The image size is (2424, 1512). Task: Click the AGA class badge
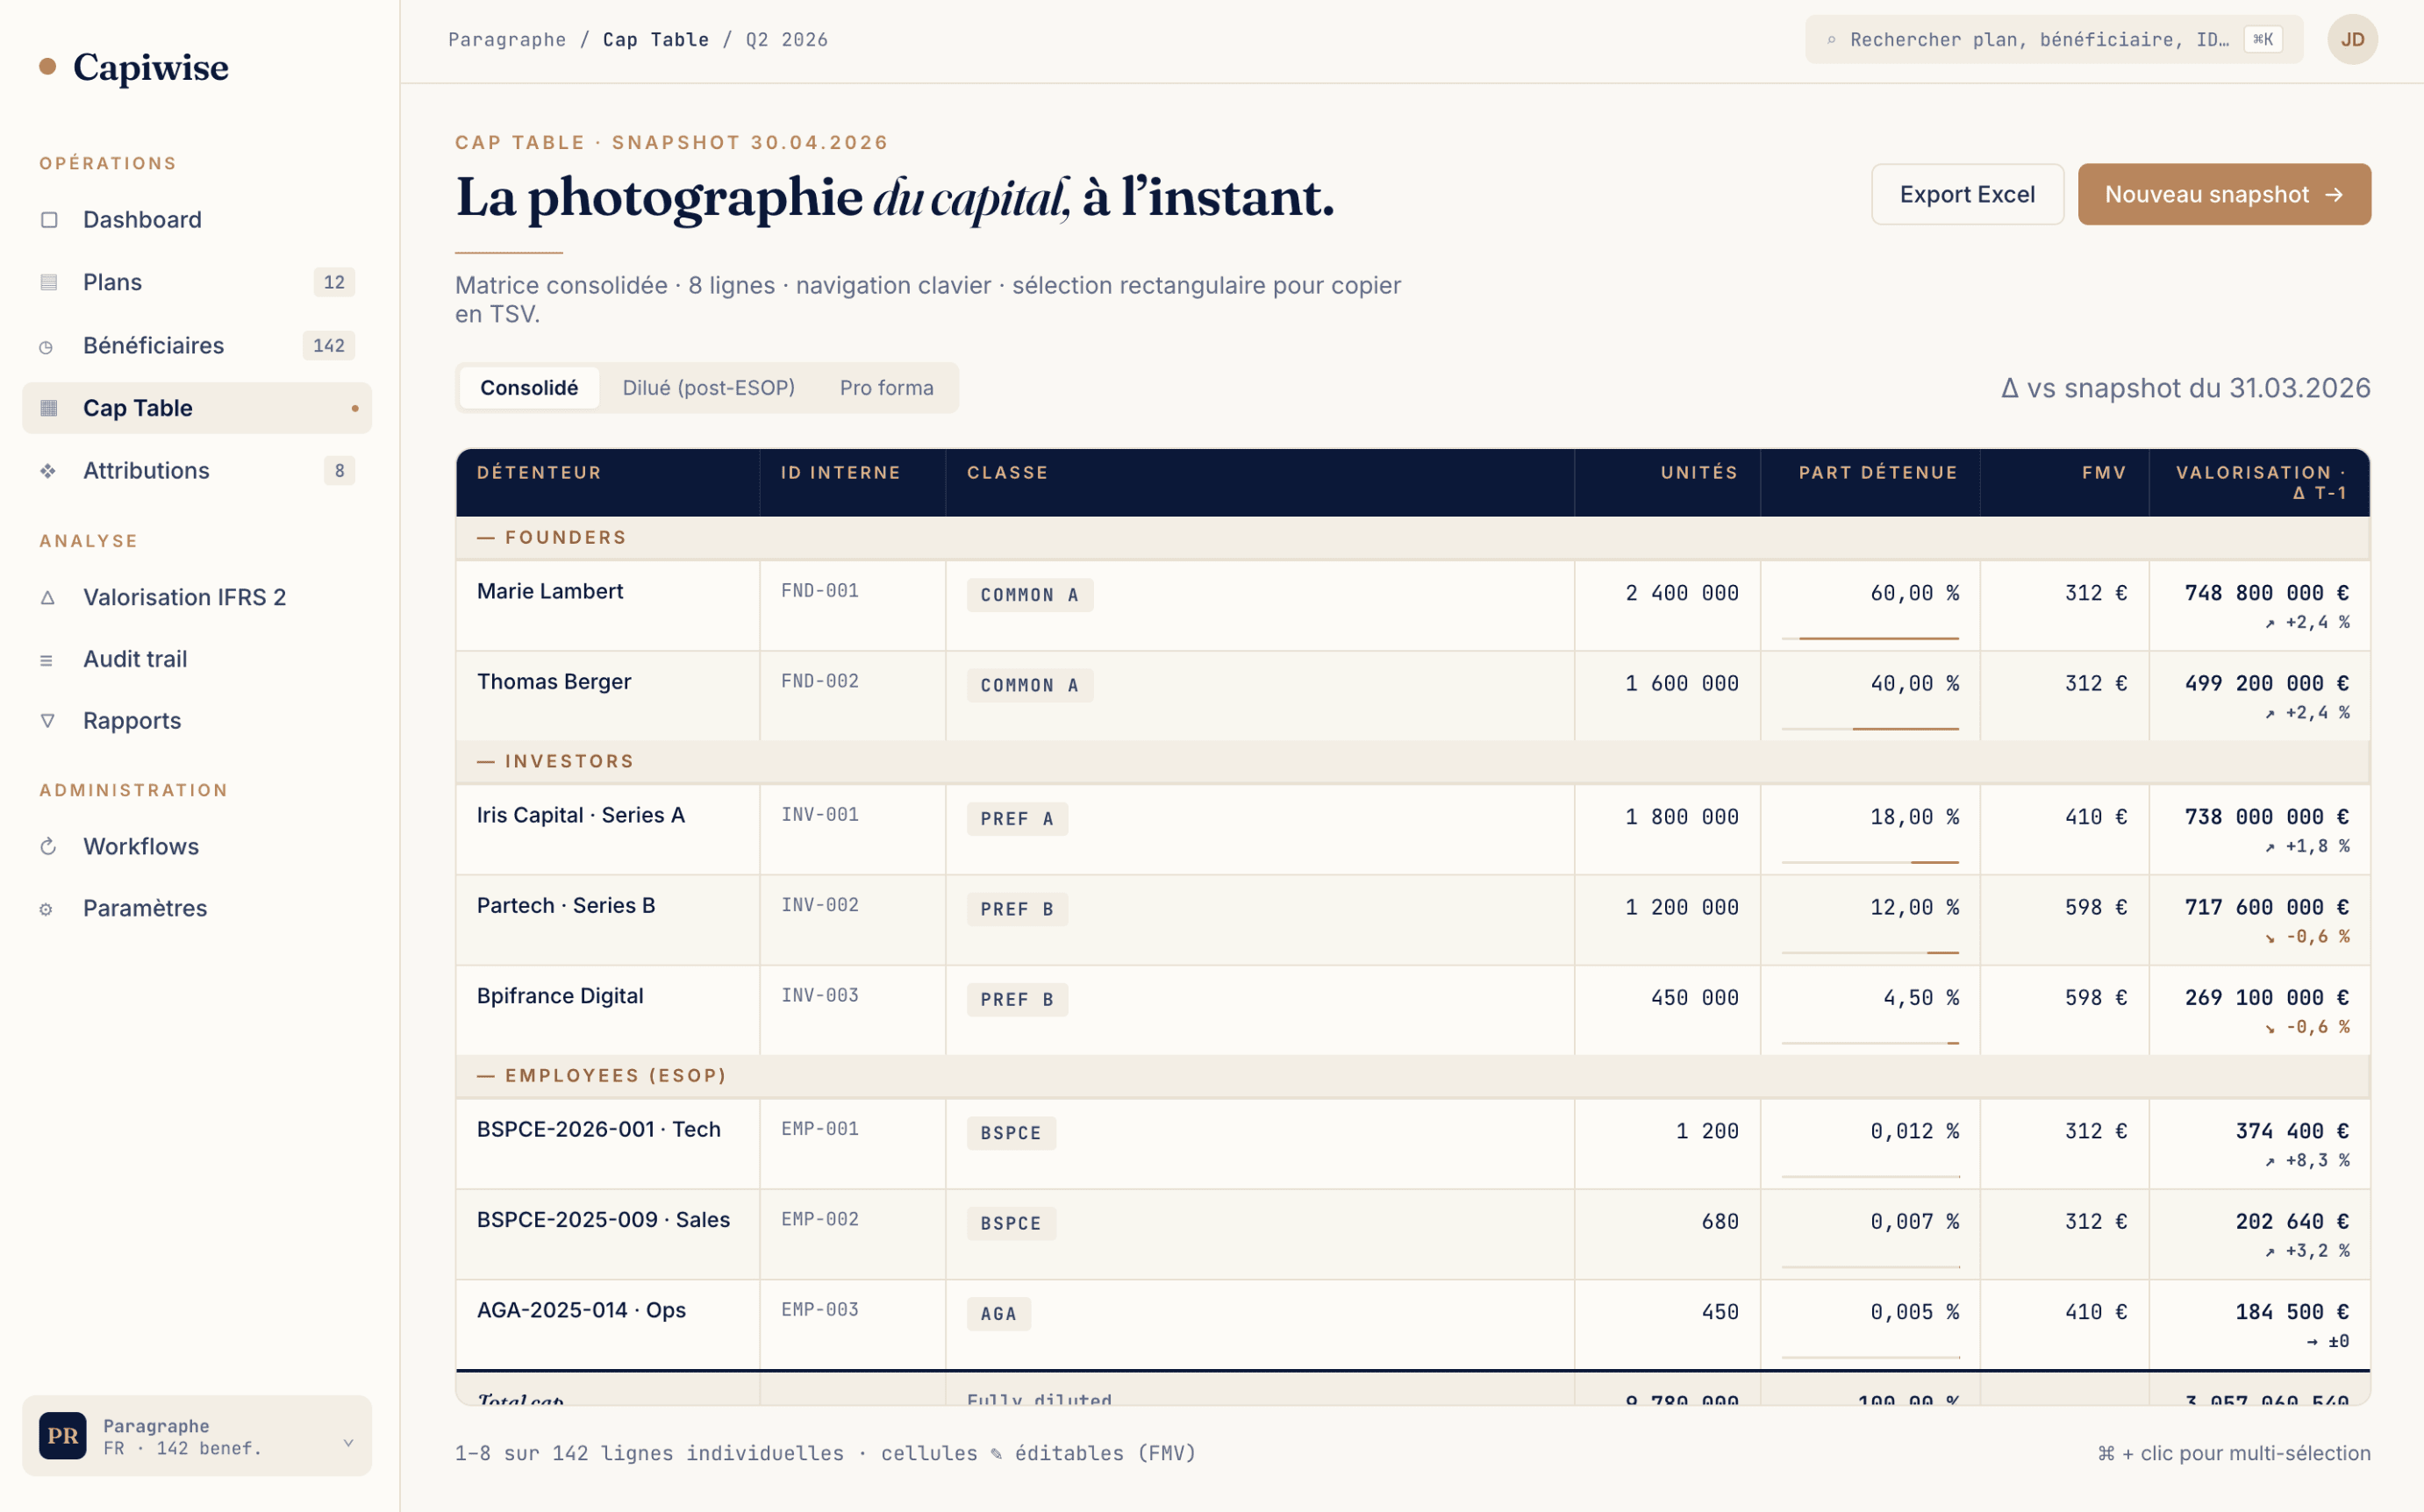[x=998, y=1314]
